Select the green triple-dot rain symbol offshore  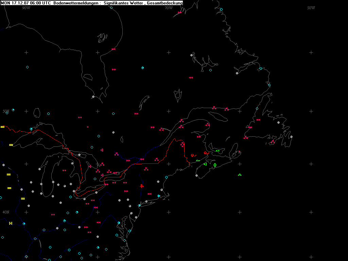[x=240, y=175]
